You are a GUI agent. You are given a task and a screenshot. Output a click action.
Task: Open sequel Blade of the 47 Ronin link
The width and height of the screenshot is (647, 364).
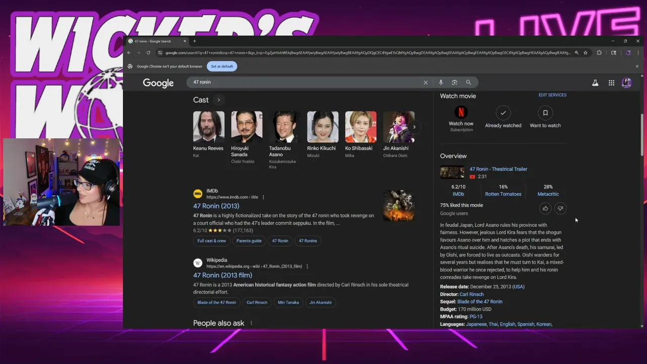point(480,302)
